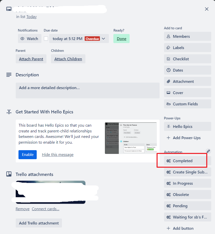Click the gear icon on Waiting for sb's F...

point(169,217)
